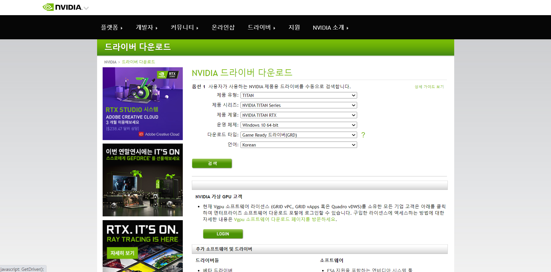The image size is (551, 272).
Task: Click the NVIDIA 드라이버 다운로드 page title
Action: (x=242, y=73)
